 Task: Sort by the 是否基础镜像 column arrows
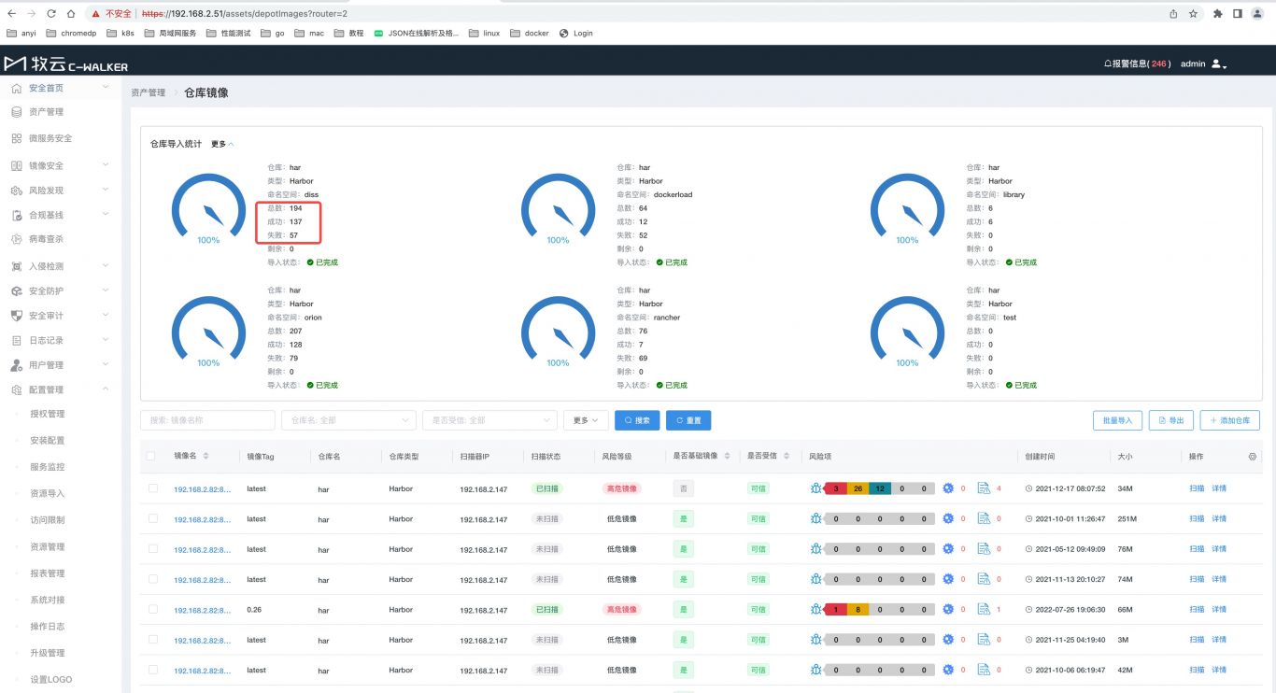pos(727,456)
